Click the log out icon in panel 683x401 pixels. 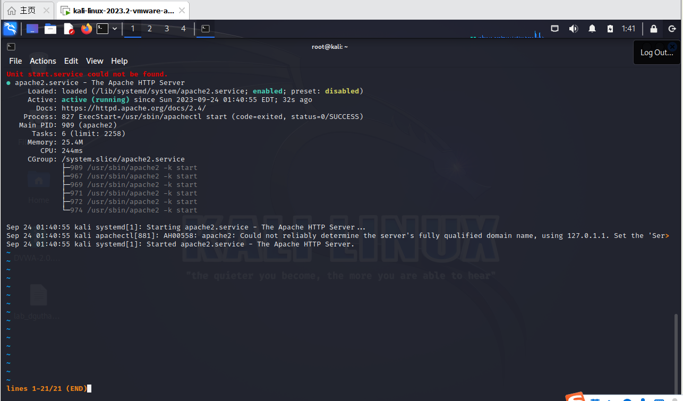coord(671,29)
